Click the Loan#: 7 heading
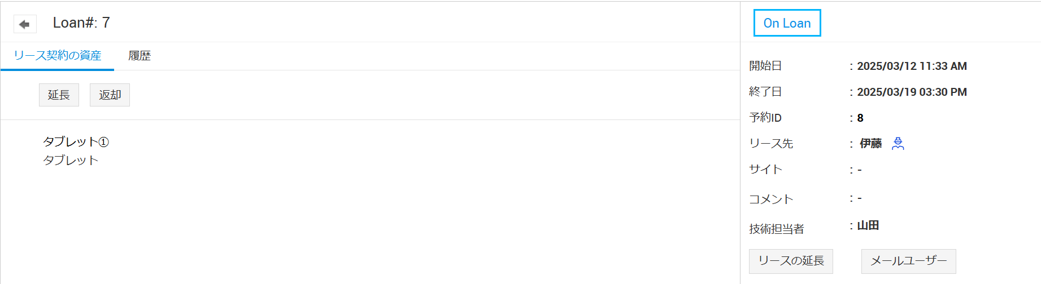Image resolution: width=1041 pixels, height=284 pixels. tap(81, 23)
